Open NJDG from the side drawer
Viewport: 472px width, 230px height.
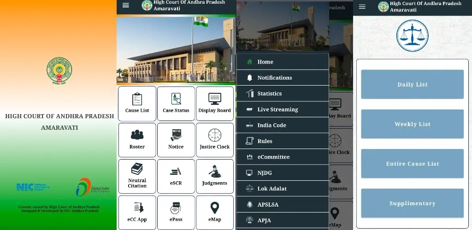coord(283,173)
